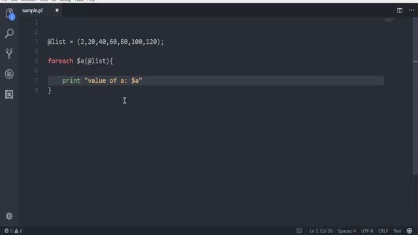Split the editor to the side
The height and width of the screenshot is (235, 418).
[x=400, y=10]
